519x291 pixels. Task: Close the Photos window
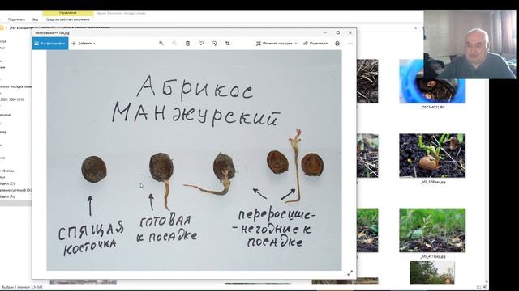pyautogui.click(x=350, y=32)
